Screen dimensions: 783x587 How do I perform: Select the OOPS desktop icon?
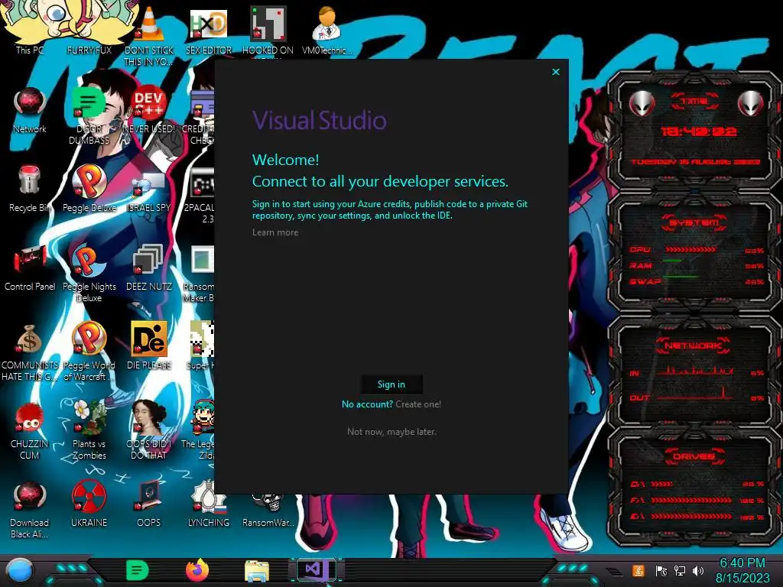point(149,504)
